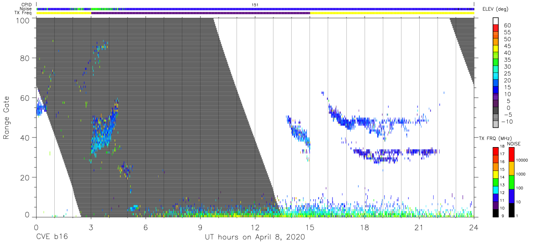The height and width of the screenshot is (246, 533).
Task: Click the purple segment of the TX Freq bar
Action: coord(201,13)
